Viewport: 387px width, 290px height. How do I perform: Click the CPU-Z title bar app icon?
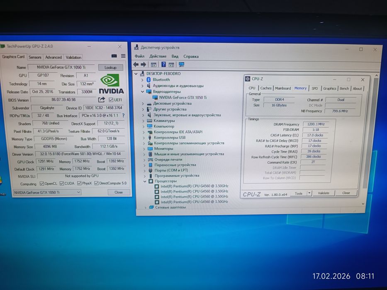click(x=247, y=79)
